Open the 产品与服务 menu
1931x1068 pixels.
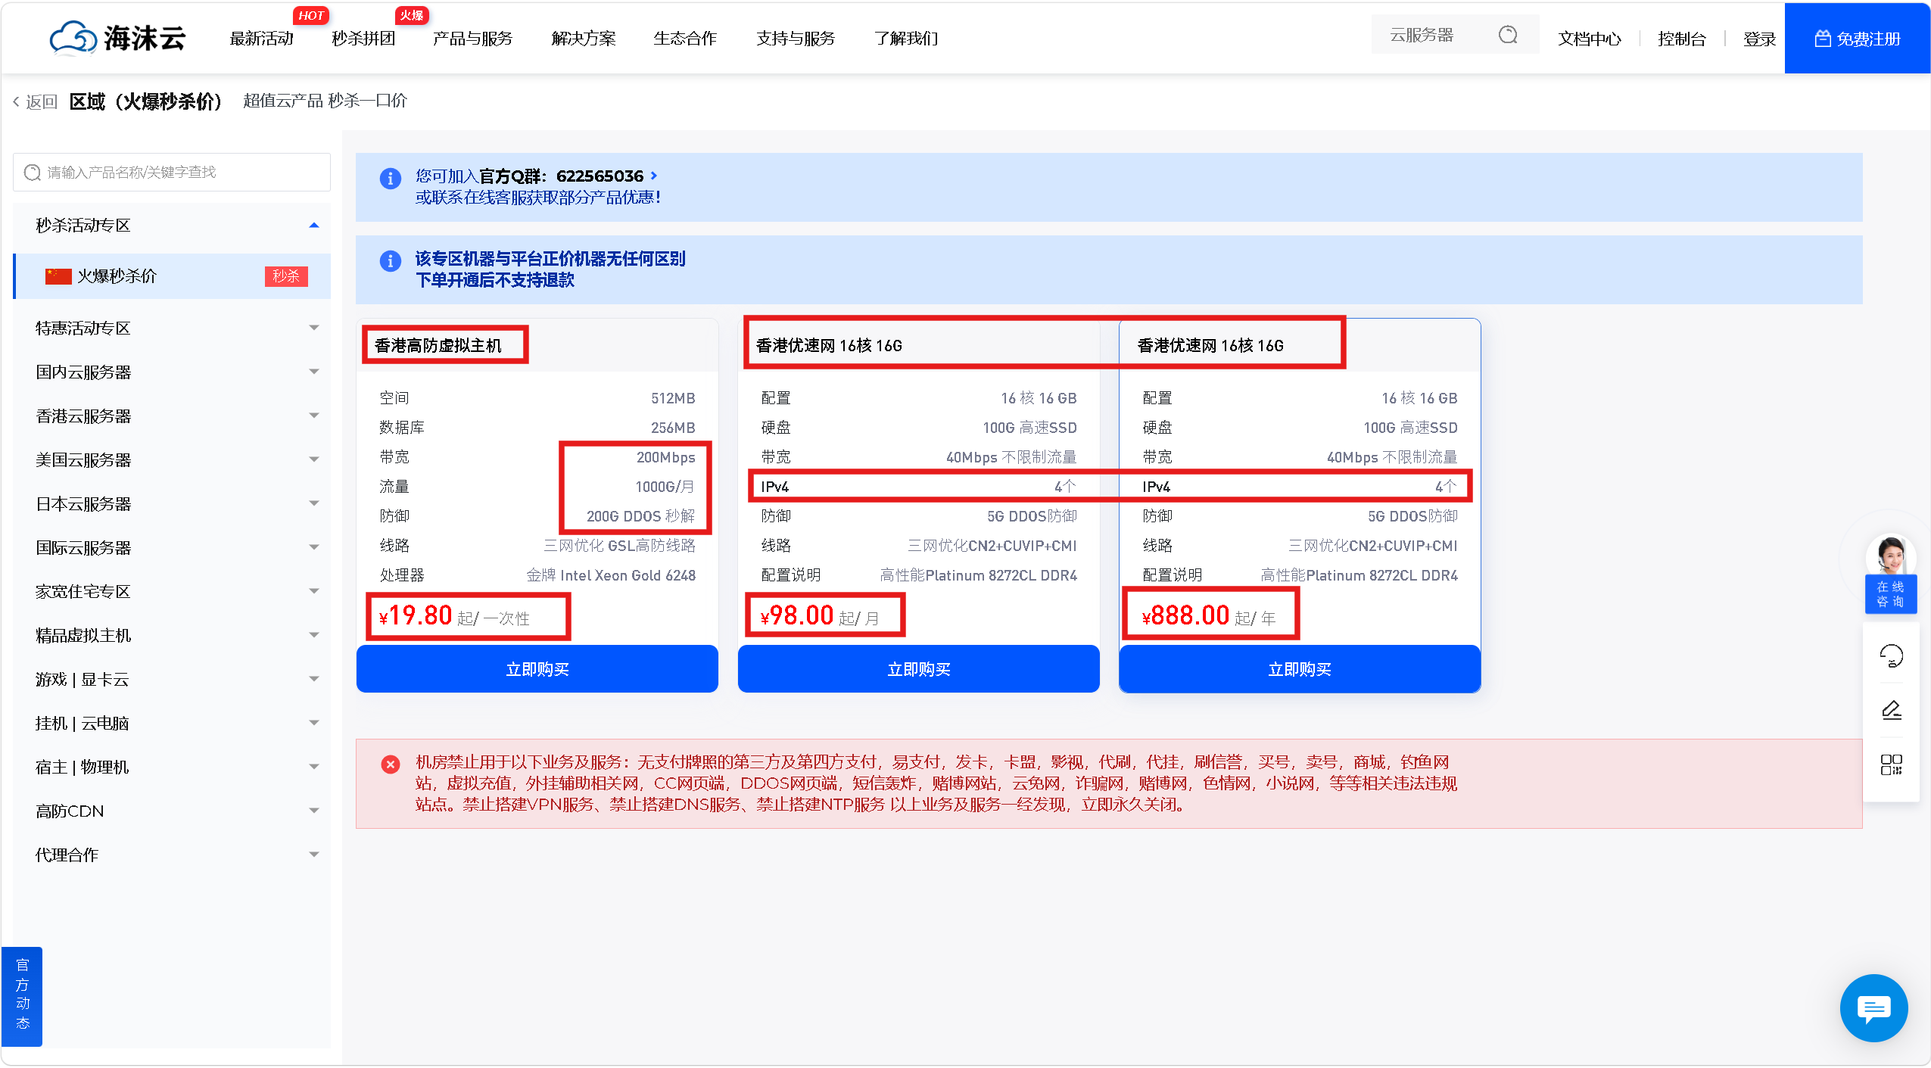473,39
